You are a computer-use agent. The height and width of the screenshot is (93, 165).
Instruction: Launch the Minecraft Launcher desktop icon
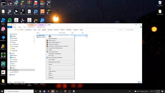(x=23, y=4)
